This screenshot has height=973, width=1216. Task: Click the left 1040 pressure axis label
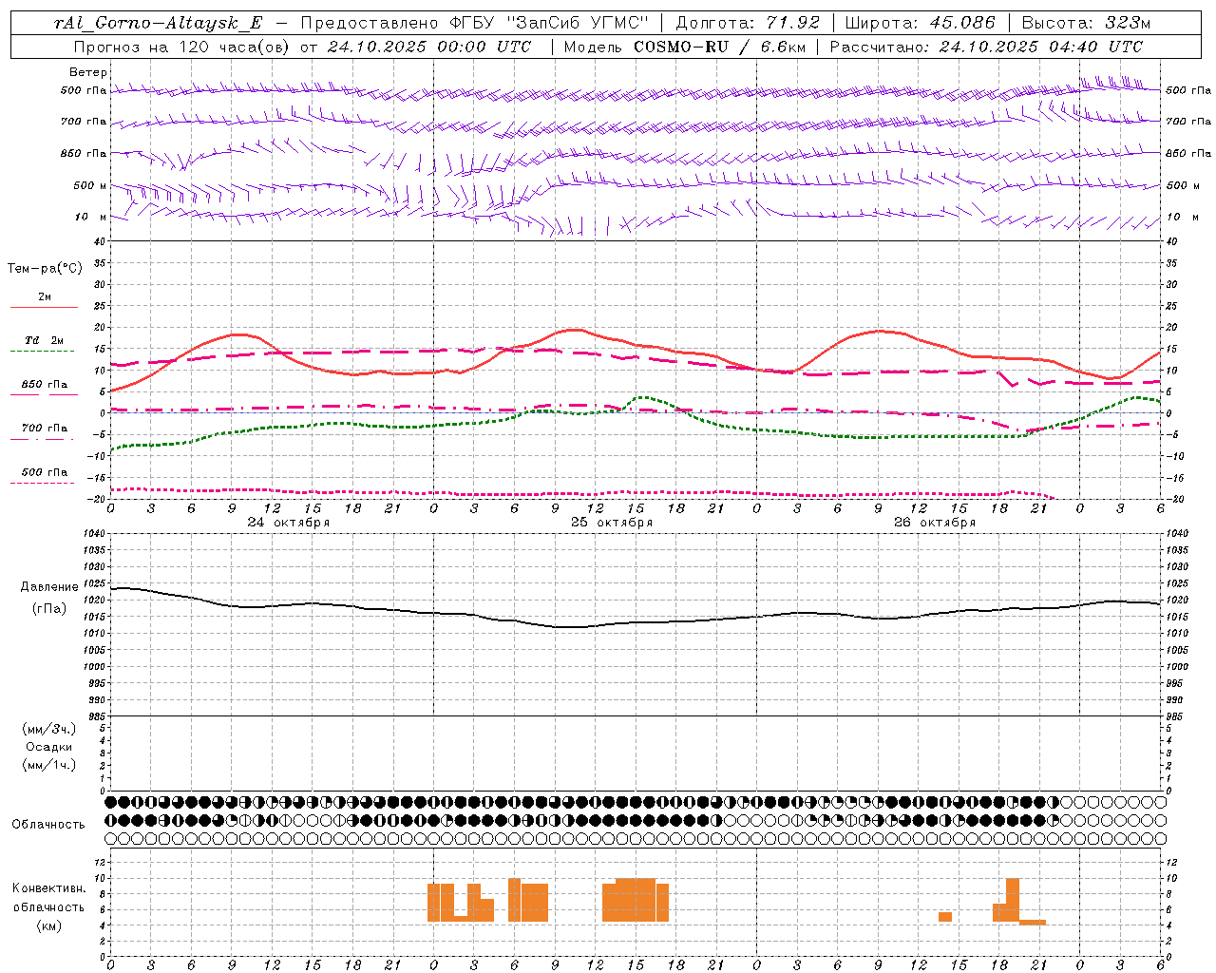pyautogui.click(x=92, y=534)
